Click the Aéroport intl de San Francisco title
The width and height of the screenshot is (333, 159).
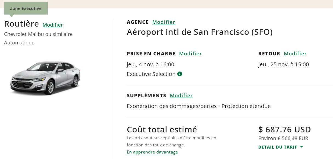200,32
